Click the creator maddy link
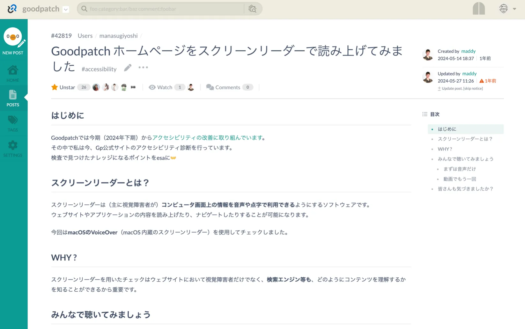Viewport: 525px width, 329px height. click(468, 51)
